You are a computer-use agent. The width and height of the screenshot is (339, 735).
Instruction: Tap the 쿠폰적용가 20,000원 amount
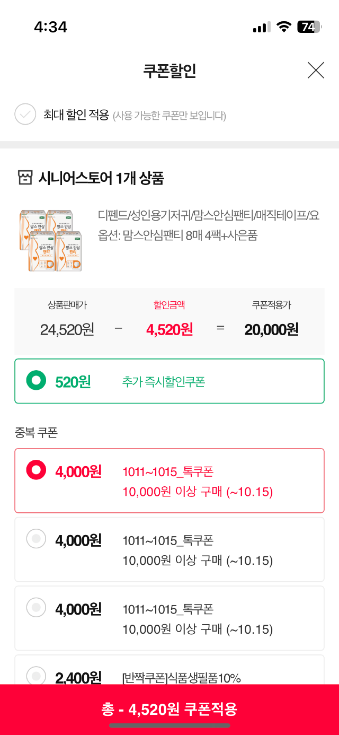(271, 330)
